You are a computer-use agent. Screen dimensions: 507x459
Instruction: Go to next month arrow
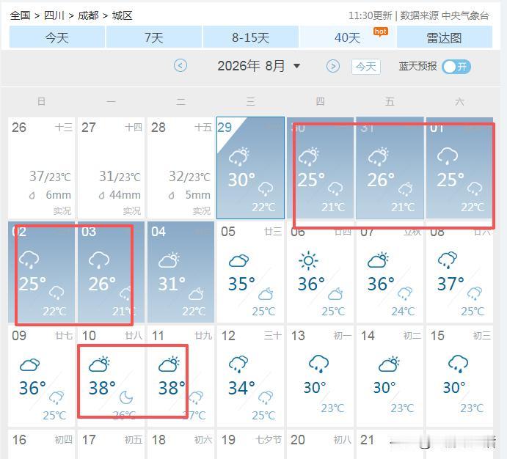click(x=333, y=66)
